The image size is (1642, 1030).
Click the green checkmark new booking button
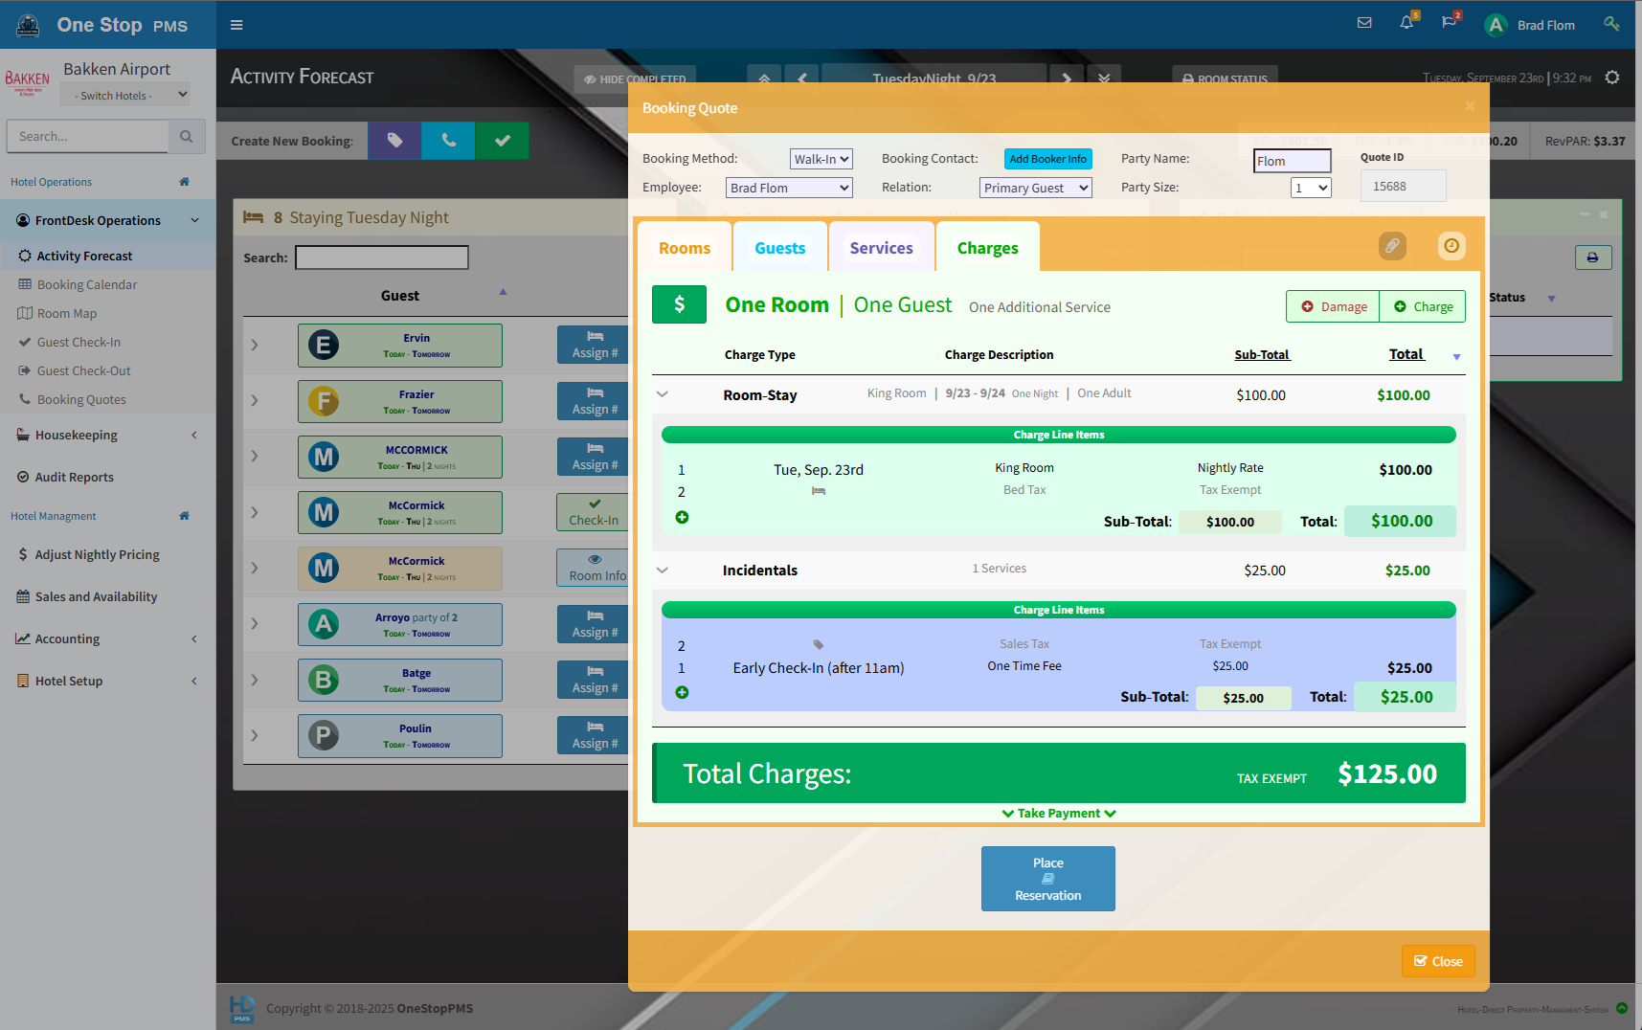coord(502,141)
